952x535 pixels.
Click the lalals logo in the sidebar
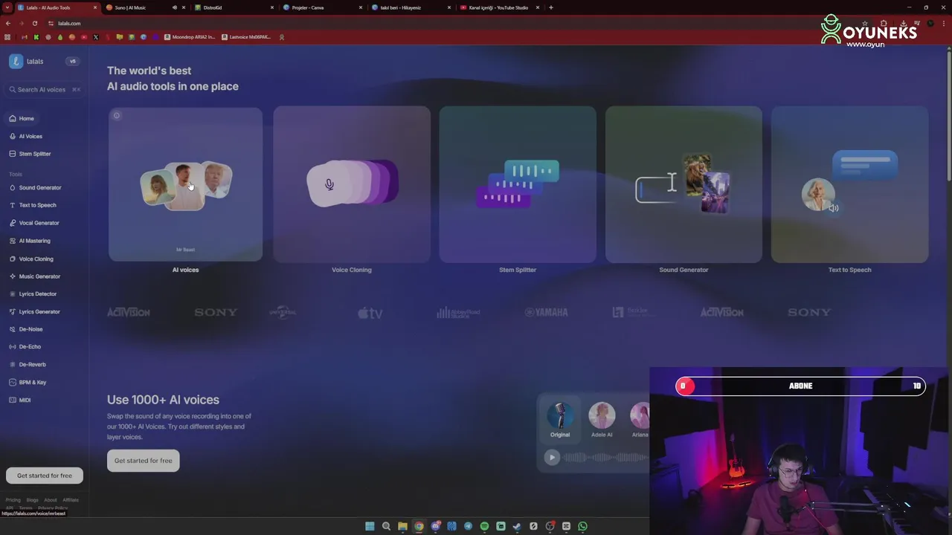[x=26, y=62]
